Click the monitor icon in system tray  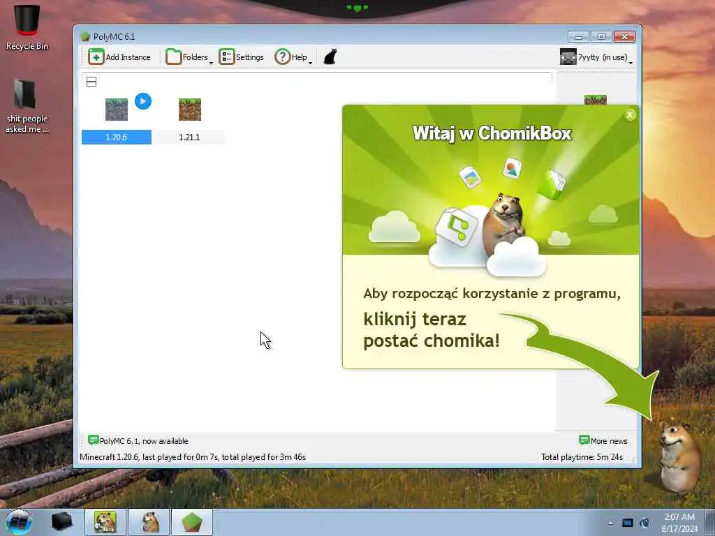(x=628, y=523)
